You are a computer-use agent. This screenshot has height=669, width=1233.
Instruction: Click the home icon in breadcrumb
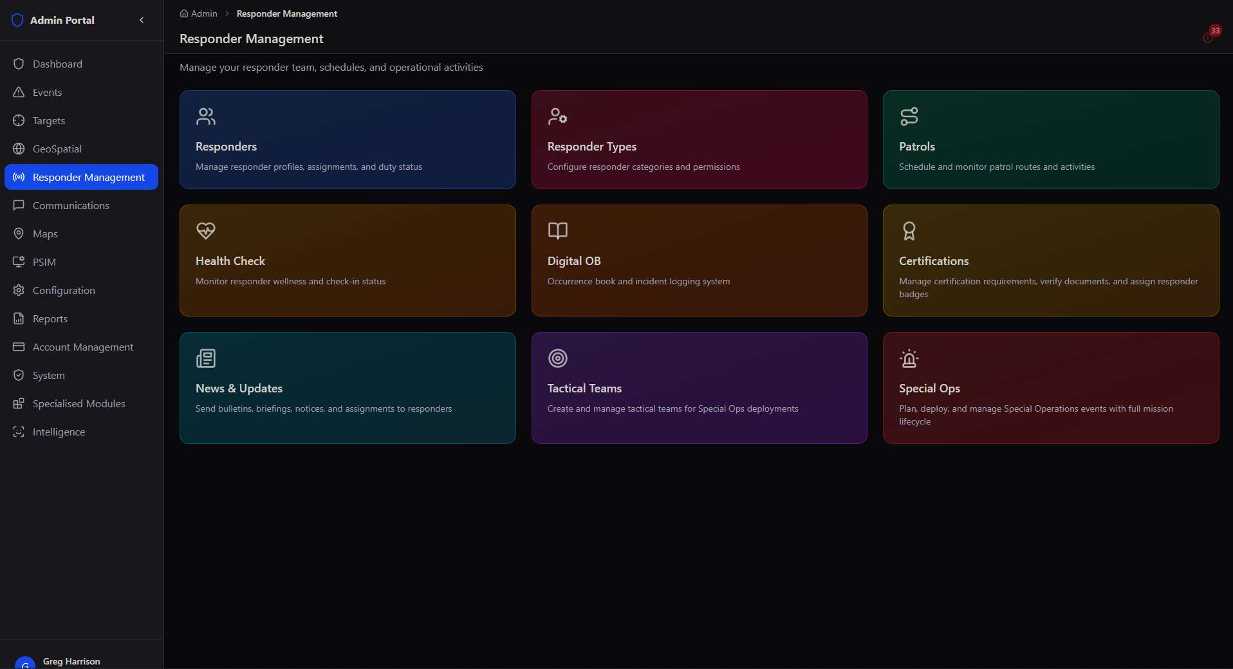click(x=184, y=14)
